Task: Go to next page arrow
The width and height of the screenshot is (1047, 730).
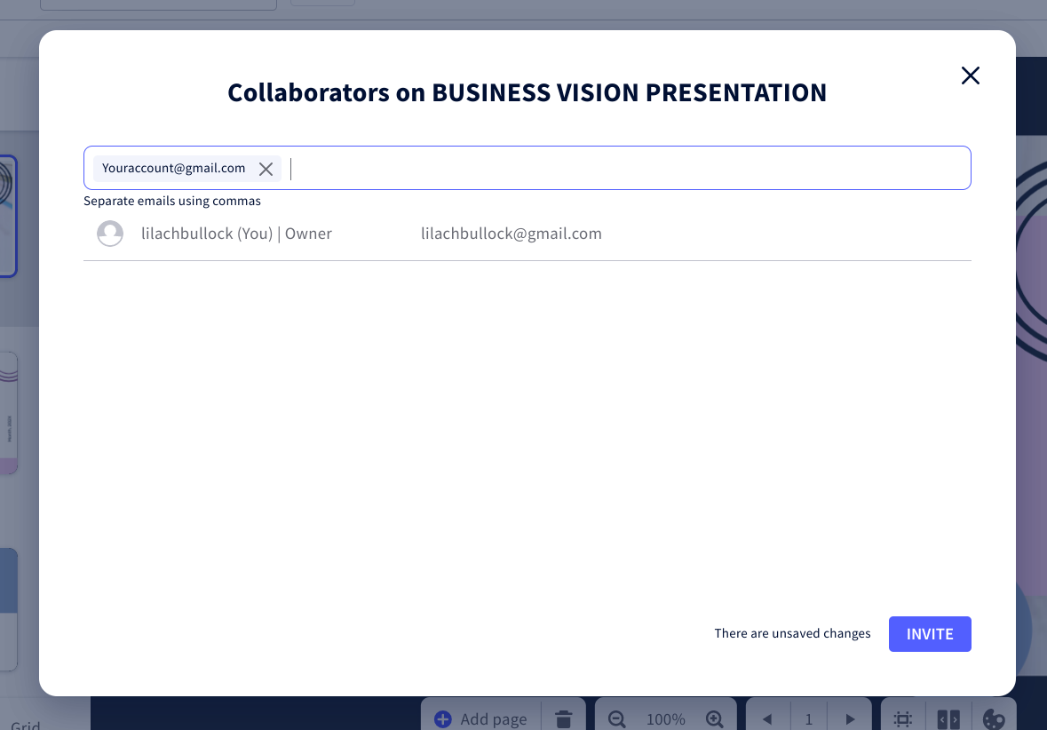Action: point(850,719)
